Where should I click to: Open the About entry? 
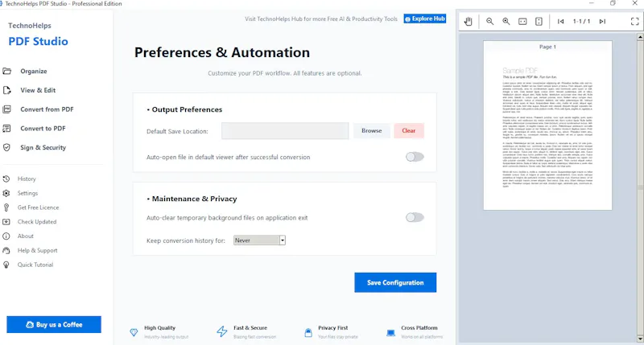[x=26, y=236]
